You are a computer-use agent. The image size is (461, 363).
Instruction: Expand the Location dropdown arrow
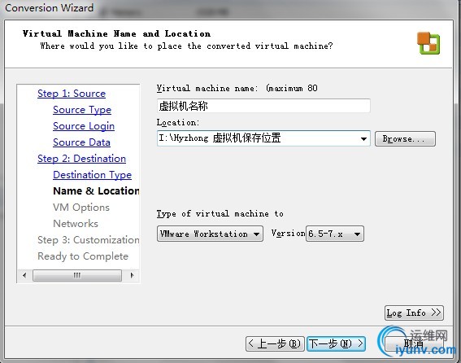363,138
